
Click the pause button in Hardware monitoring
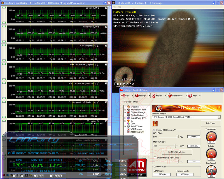[x=8, y=175]
